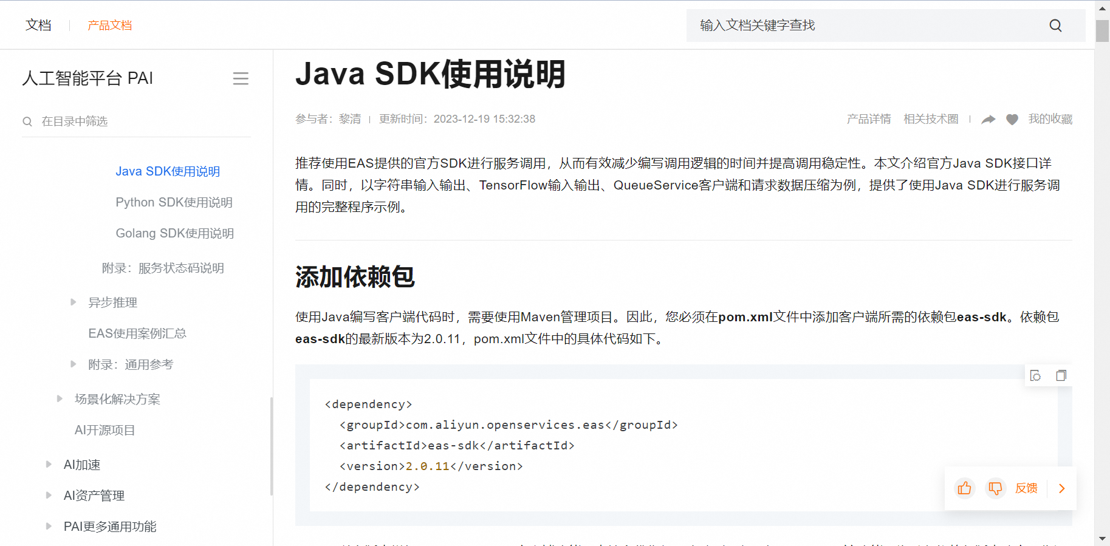Click the thumbs-down feedback icon
The image size is (1110, 546).
click(995, 488)
